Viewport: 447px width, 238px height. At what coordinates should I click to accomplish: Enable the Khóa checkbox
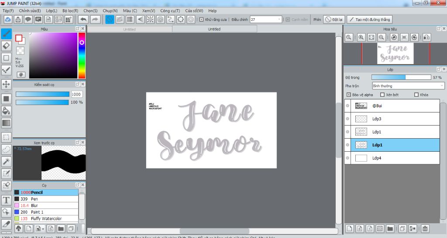pyautogui.click(x=416, y=95)
